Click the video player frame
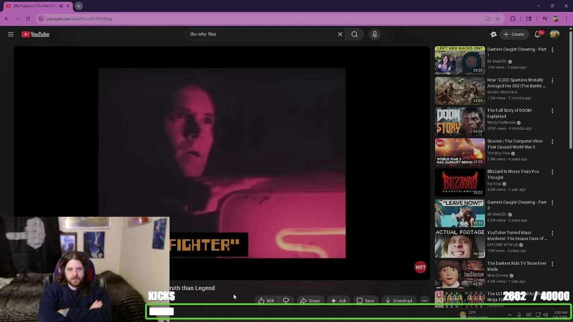Viewport: 573px width, 322px height. tap(222, 163)
